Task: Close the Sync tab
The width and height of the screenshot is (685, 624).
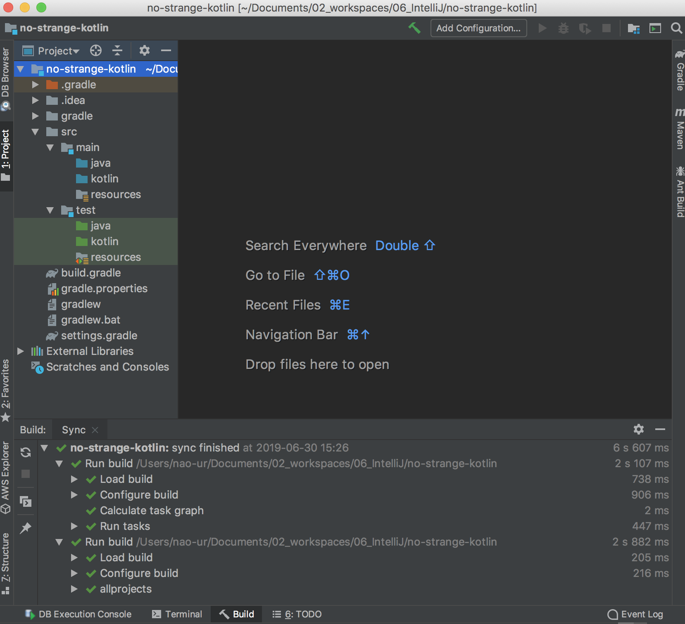Action: (x=95, y=430)
